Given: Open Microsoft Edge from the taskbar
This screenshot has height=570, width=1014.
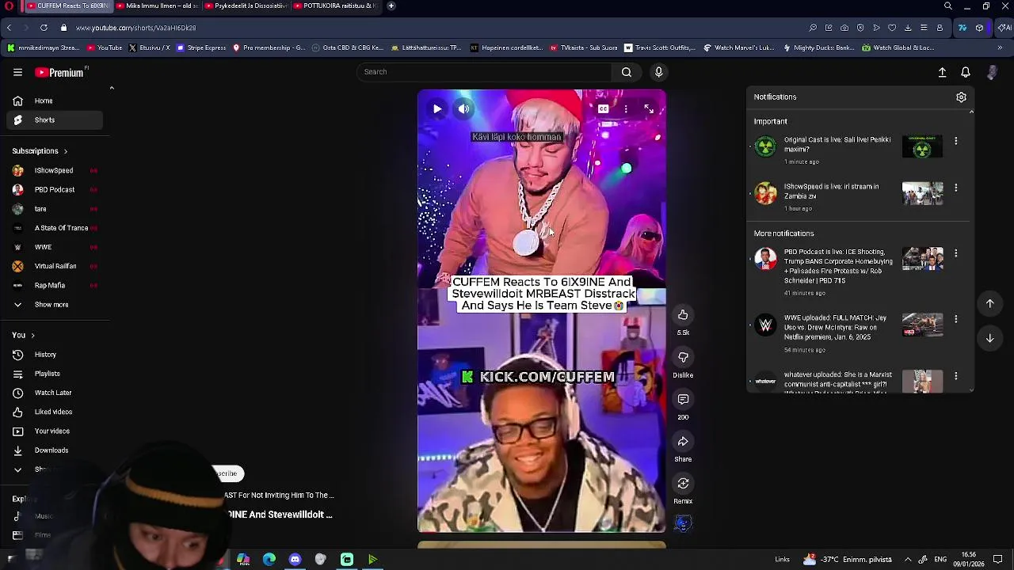Looking at the screenshot, I should pyautogui.click(x=269, y=560).
